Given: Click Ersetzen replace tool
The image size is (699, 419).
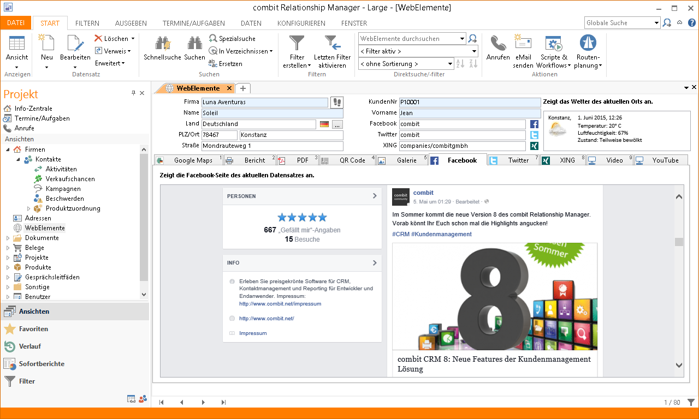Looking at the screenshot, I should (x=226, y=64).
